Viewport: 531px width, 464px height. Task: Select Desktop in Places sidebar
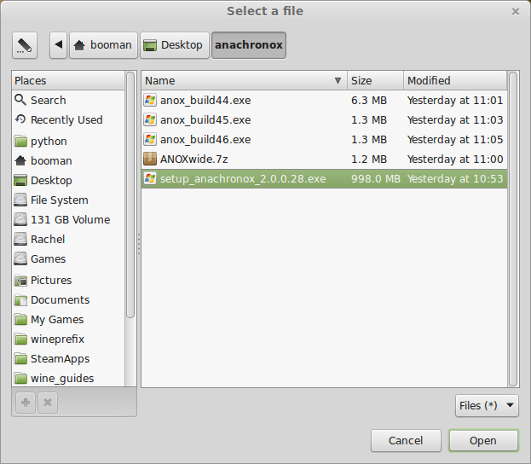click(x=68, y=180)
